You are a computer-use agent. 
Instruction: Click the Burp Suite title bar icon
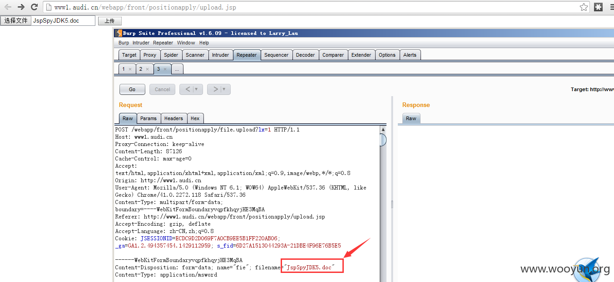click(x=119, y=33)
